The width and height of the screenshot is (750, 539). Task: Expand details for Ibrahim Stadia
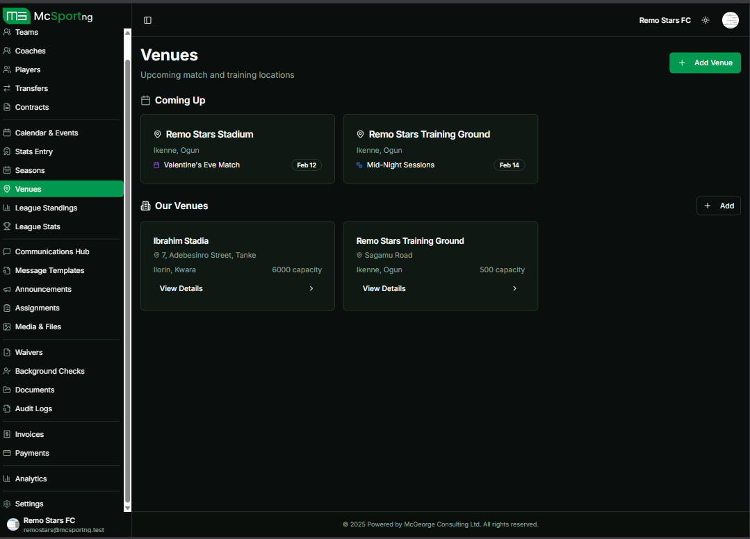click(181, 288)
